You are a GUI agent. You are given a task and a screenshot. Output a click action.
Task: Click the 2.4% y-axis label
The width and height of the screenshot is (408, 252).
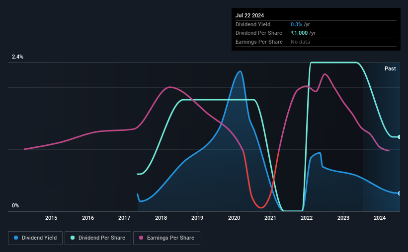point(17,57)
